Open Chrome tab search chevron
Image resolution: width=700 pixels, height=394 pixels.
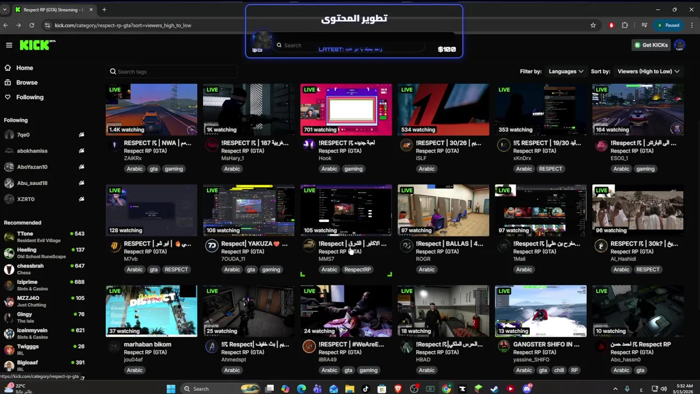pos(4,9)
